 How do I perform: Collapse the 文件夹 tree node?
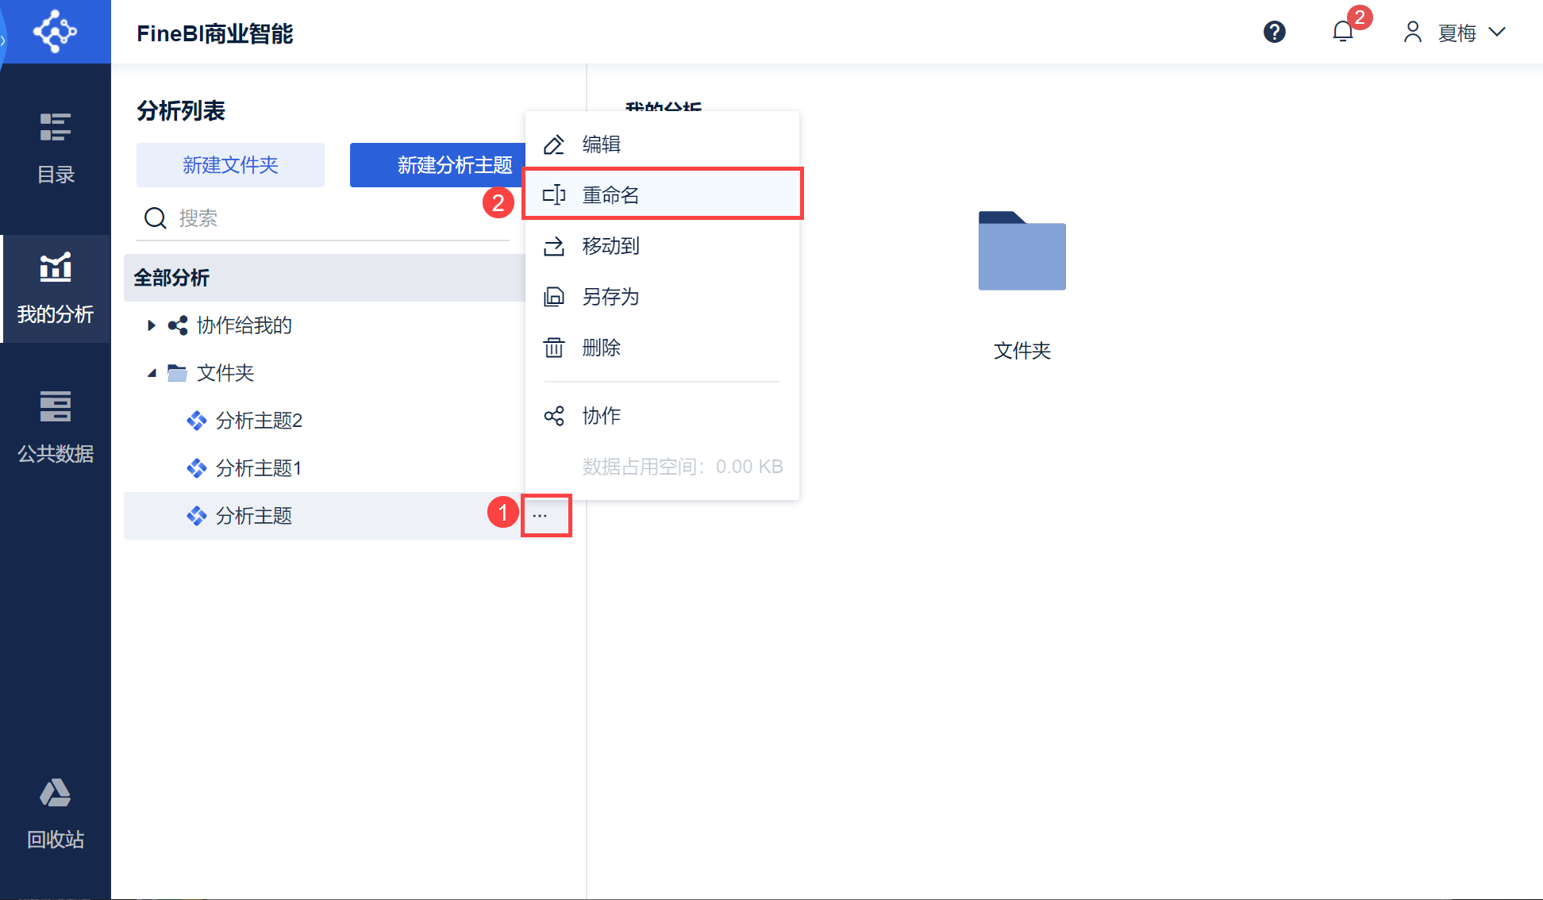point(151,373)
